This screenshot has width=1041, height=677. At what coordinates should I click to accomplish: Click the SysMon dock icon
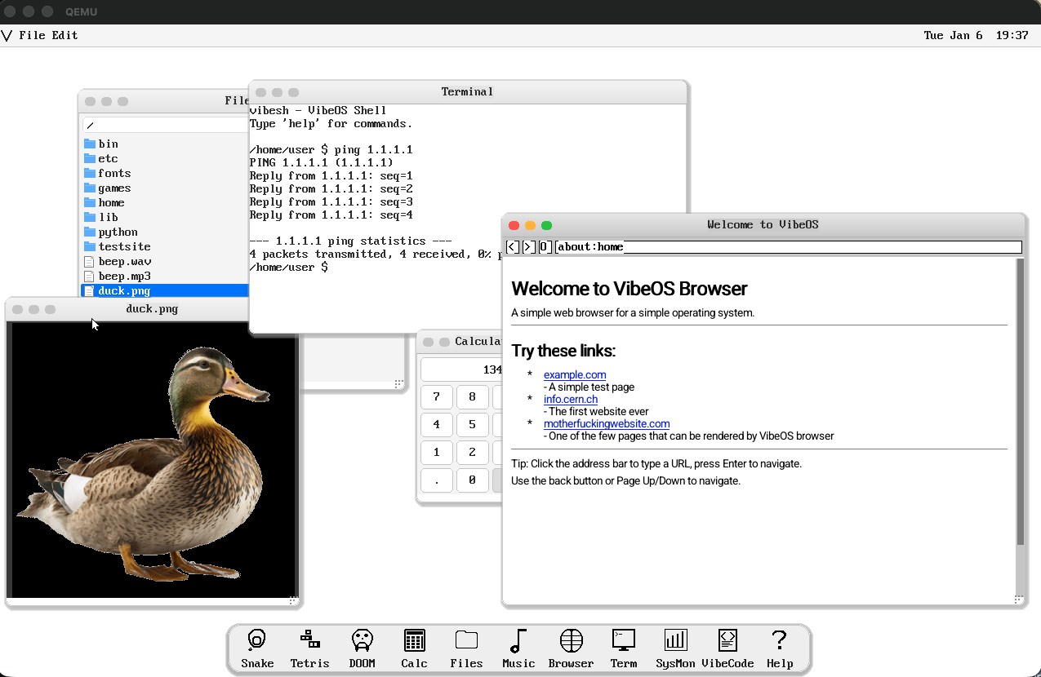[x=675, y=648]
